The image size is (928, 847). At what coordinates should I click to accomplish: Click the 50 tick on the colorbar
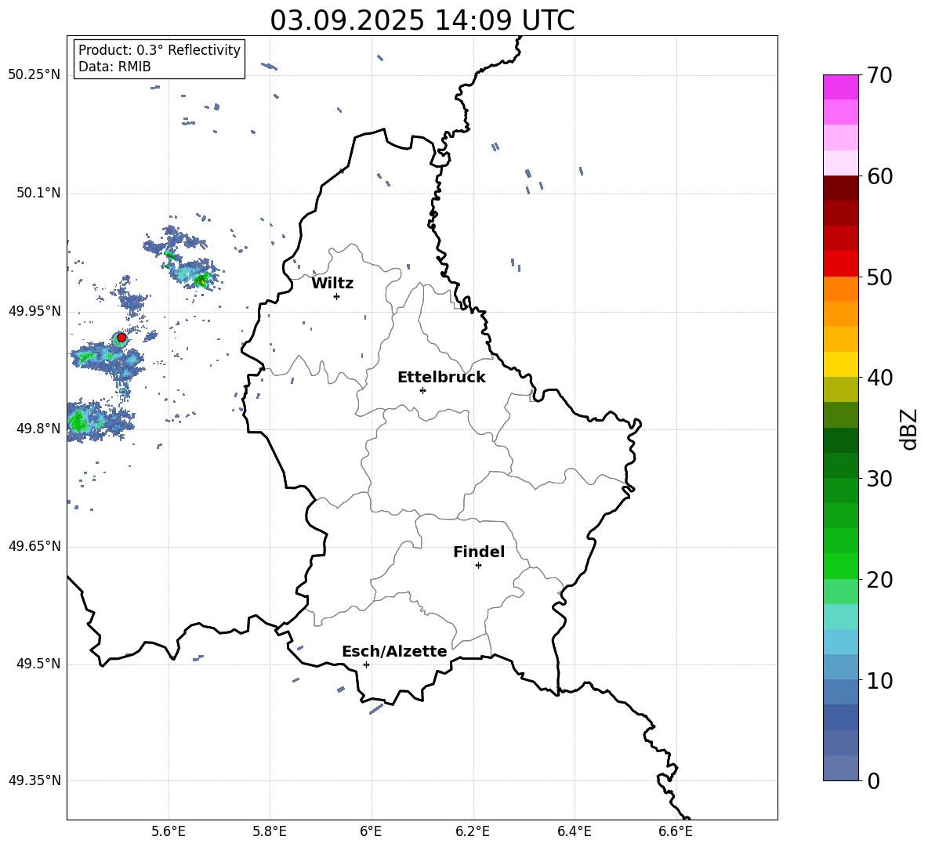coord(879,277)
